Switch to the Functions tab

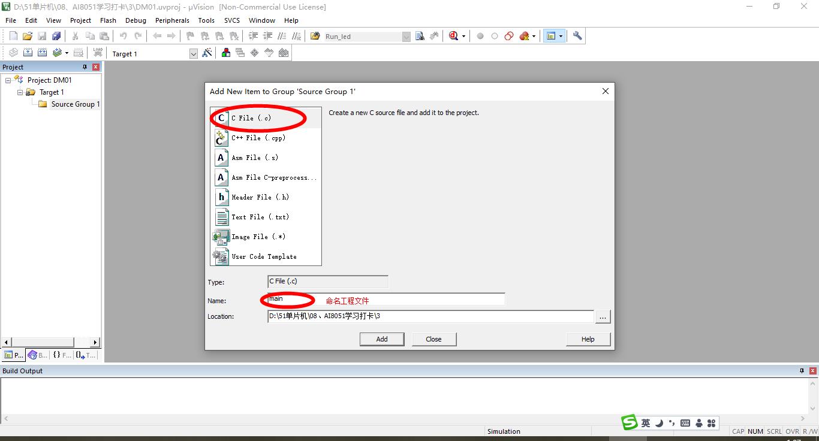coord(62,355)
